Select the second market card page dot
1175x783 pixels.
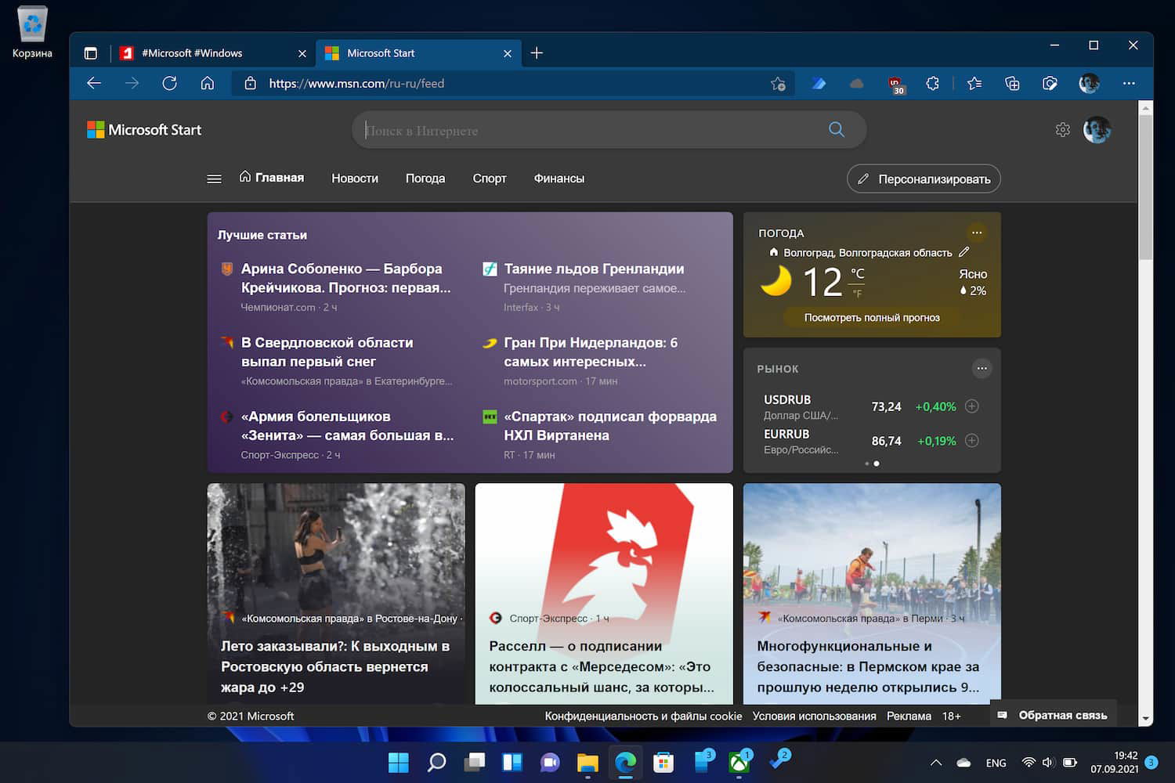877,464
